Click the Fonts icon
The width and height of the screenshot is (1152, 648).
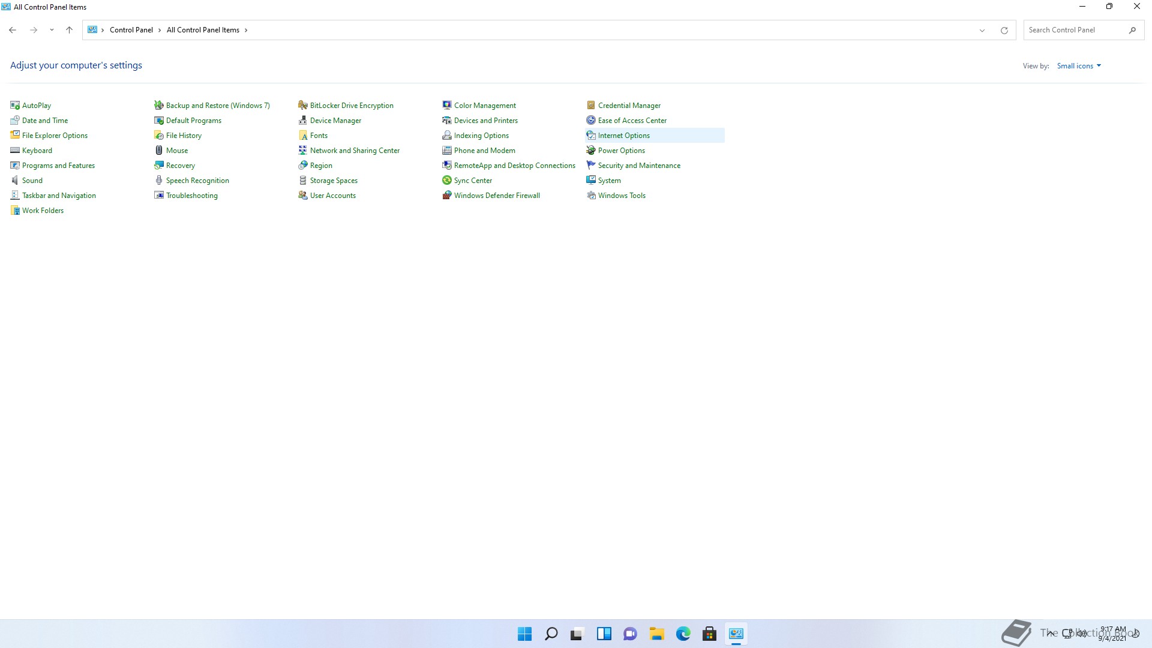click(303, 135)
